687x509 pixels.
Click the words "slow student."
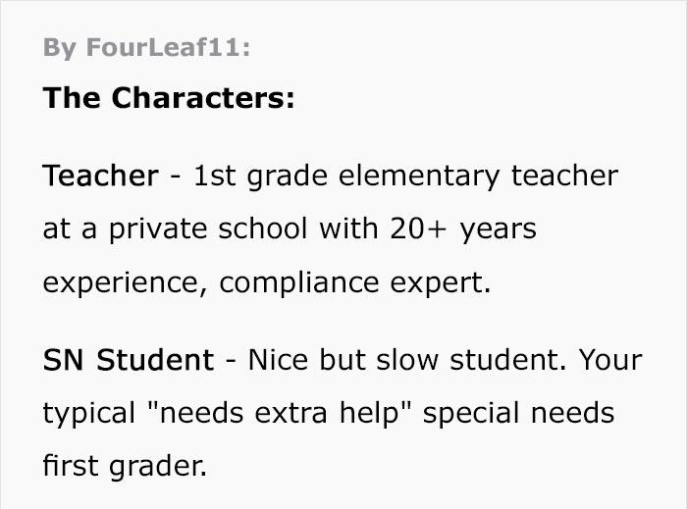pyautogui.click(x=467, y=360)
